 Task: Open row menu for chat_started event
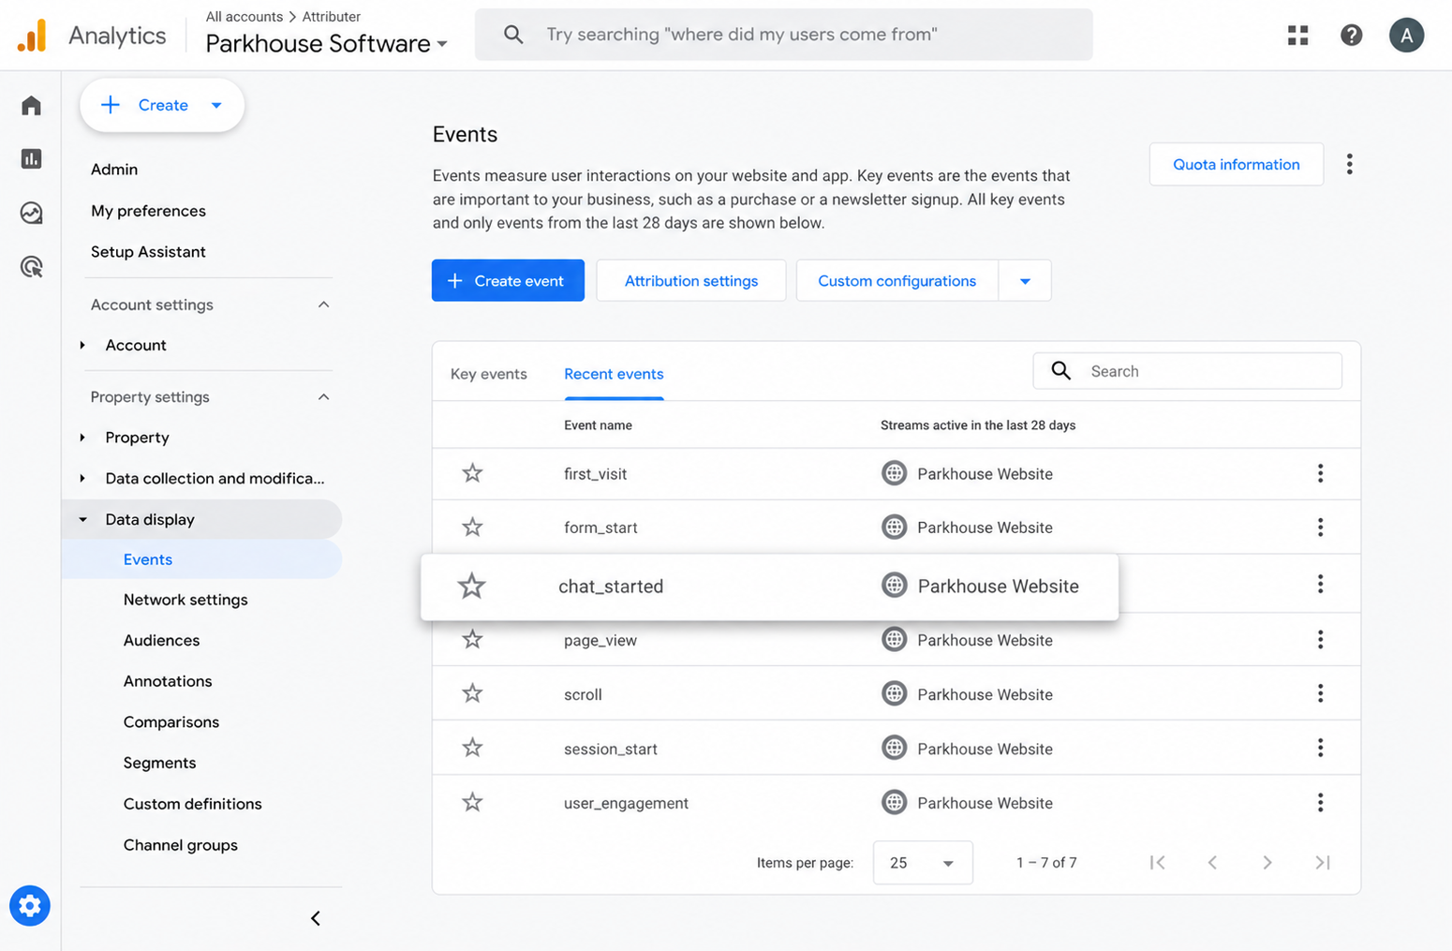1320,585
